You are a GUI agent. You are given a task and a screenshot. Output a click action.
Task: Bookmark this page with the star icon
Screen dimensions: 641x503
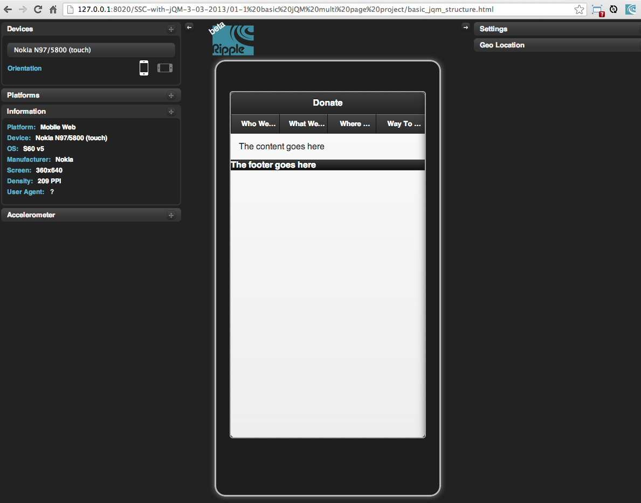coord(579,9)
